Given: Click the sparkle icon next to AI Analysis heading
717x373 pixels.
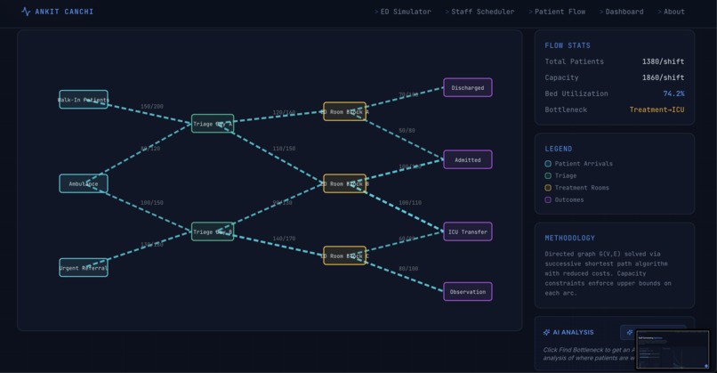Looking at the screenshot, I should pyautogui.click(x=546, y=332).
